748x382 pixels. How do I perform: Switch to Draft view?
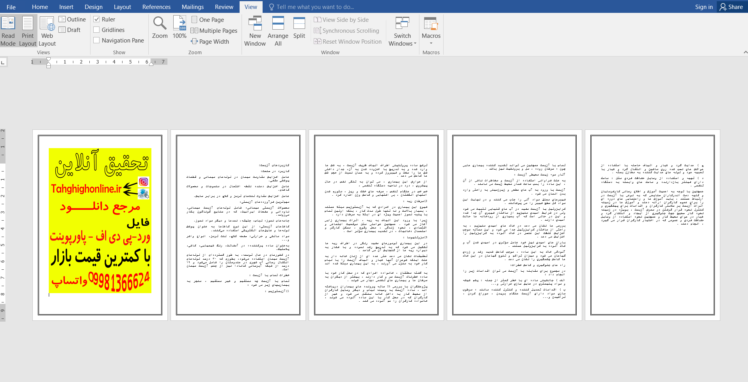pyautogui.click(x=69, y=30)
